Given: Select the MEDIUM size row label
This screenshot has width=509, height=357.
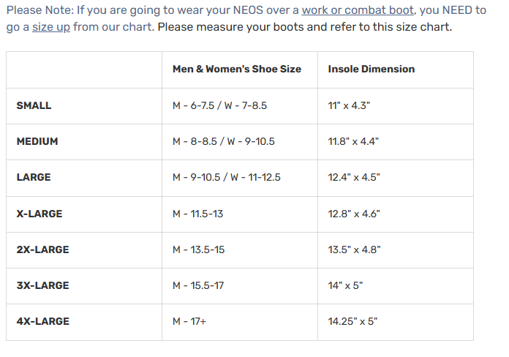Looking at the screenshot, I should coord(37,141).
